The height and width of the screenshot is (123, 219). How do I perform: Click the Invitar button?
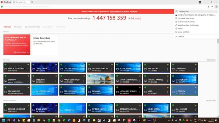pyautogui.click(x=136, y=18)
